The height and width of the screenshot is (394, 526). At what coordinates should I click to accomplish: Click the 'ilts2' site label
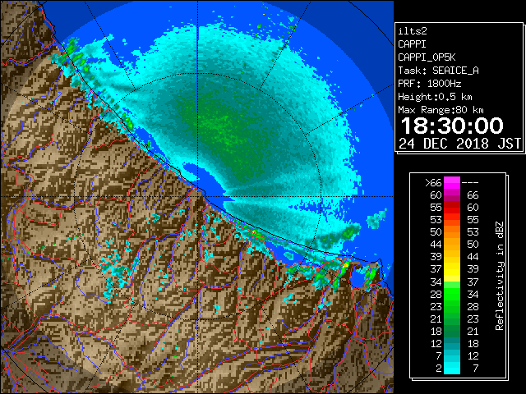coord(413,31)
